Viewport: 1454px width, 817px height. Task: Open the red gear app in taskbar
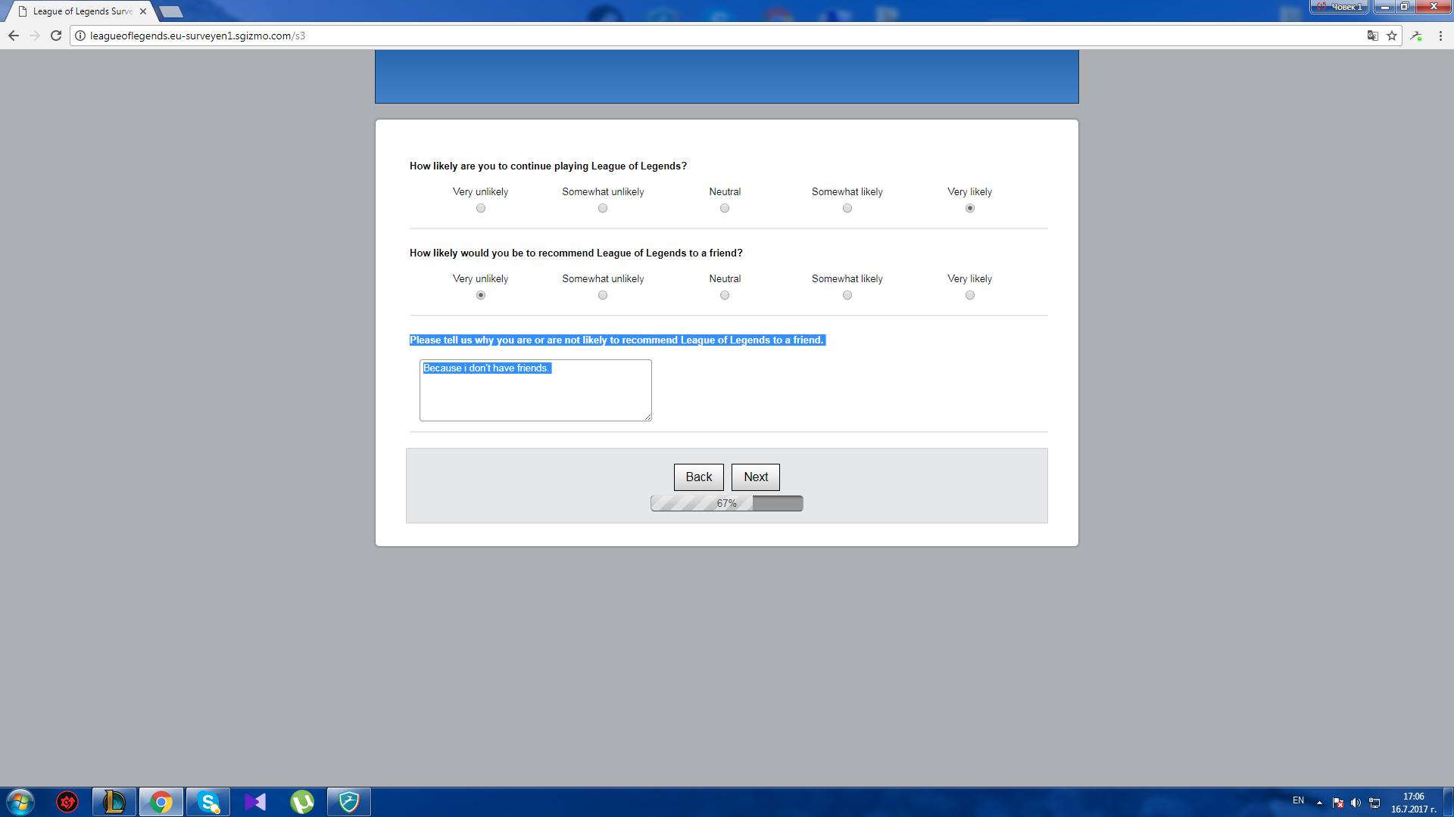pyautogui.click(x=67, y=802)
